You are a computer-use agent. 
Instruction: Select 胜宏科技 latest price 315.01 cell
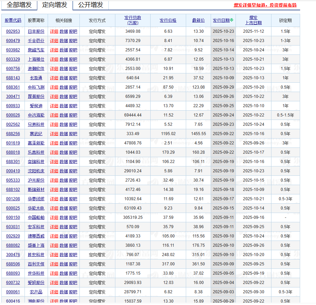[x=198, y=255]
